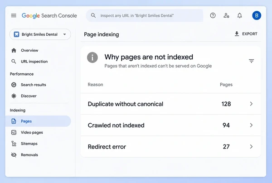272x183 pixels.
Task: Click the Google Search Console logo
Action: [49, 15]
